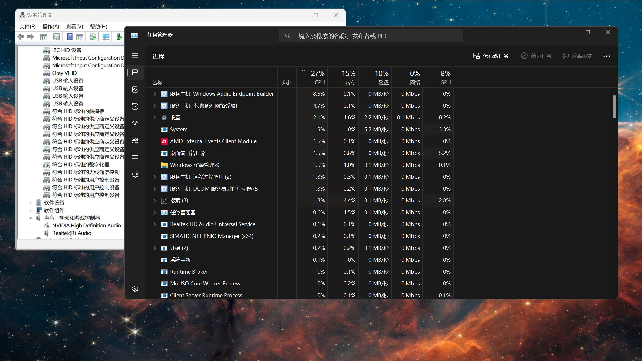Viewport: 642px width, 361px height.
Task: Click 效率模式 button
Action: (577, 56)
